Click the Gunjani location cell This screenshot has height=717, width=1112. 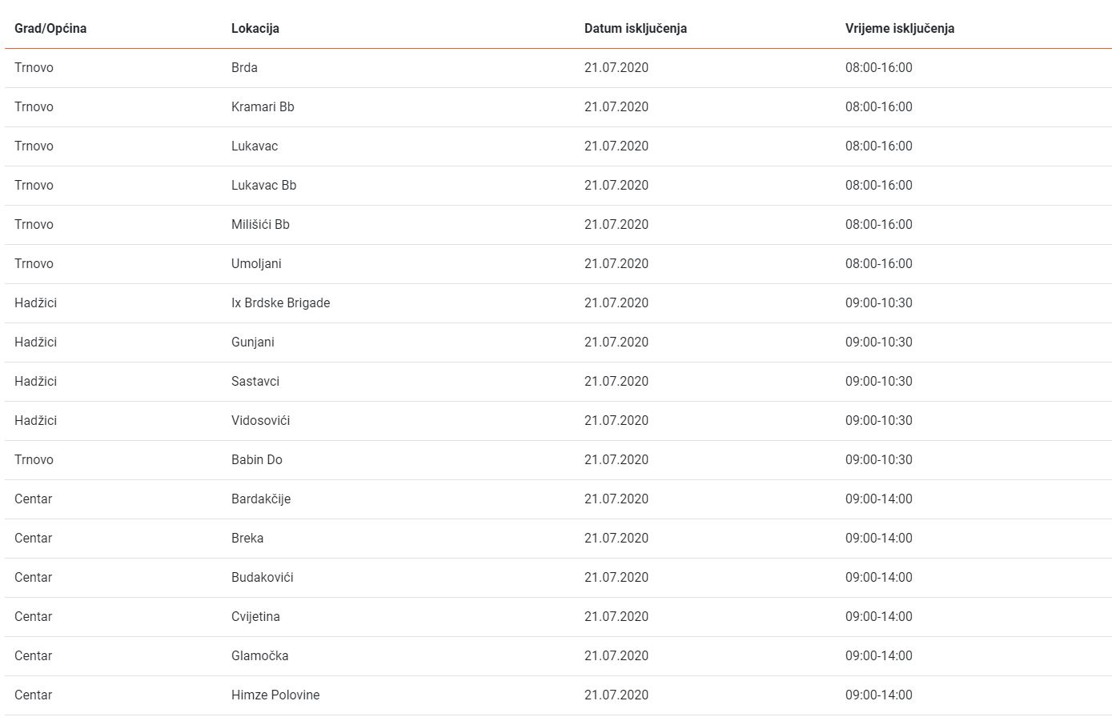click(252, 342)
